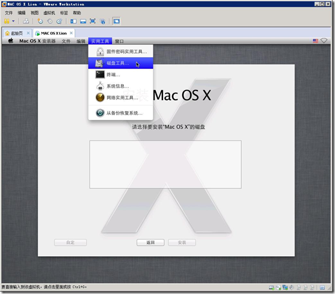Open the VMware 帮助 menu
Image resolution: width=335 pixels, height=294 pixels.
tap(77, 13)
